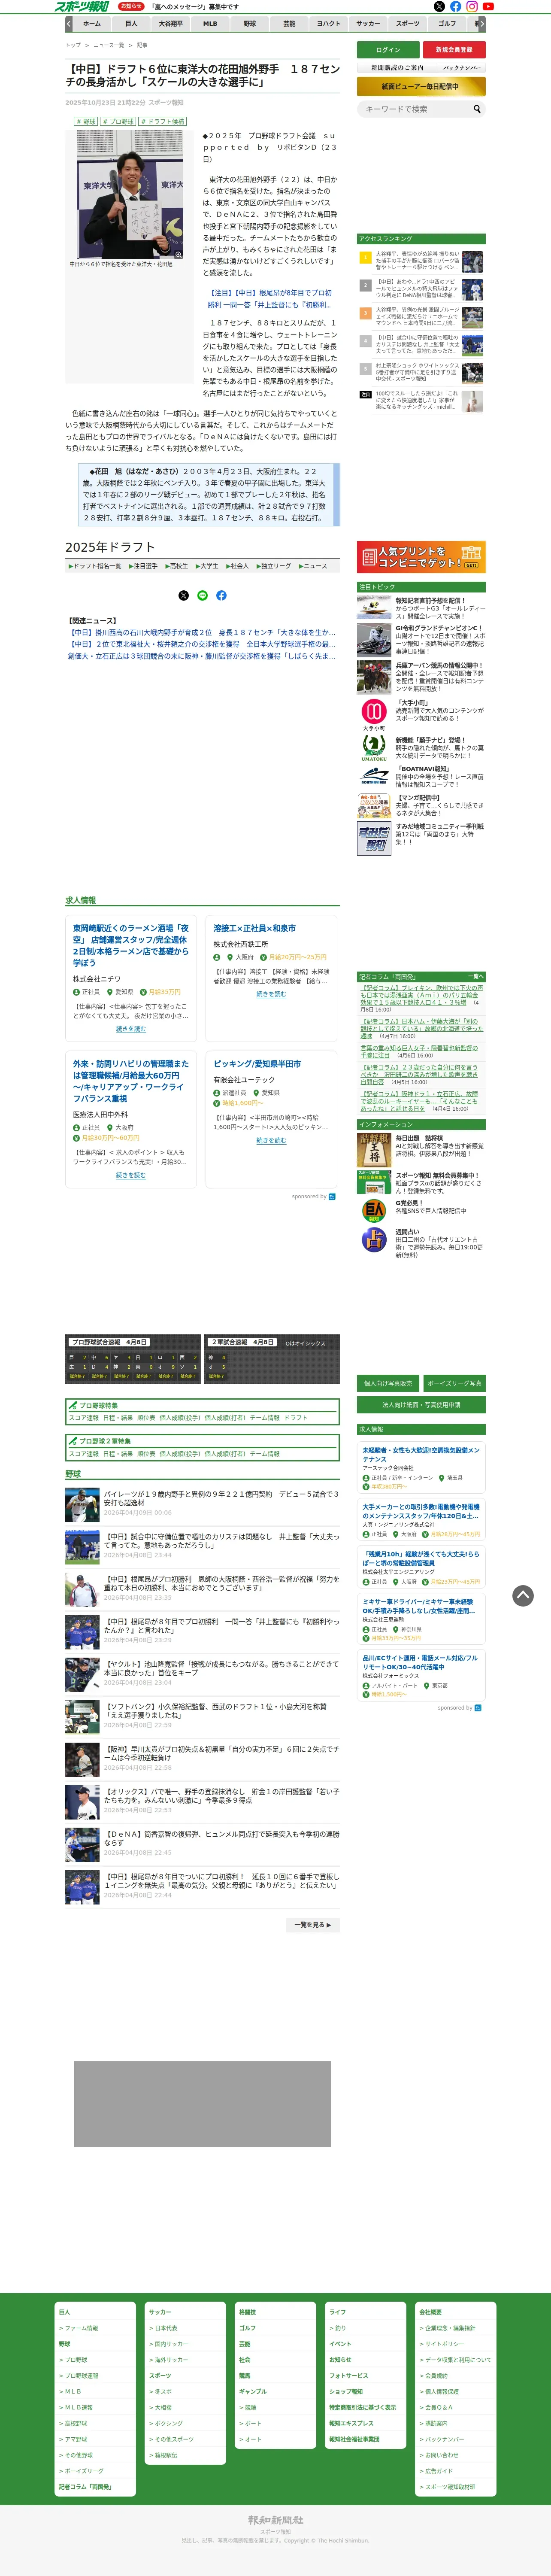Click サイトポリシー footer link
This screenshot has width=551, height=2576.
[444, 2344]
